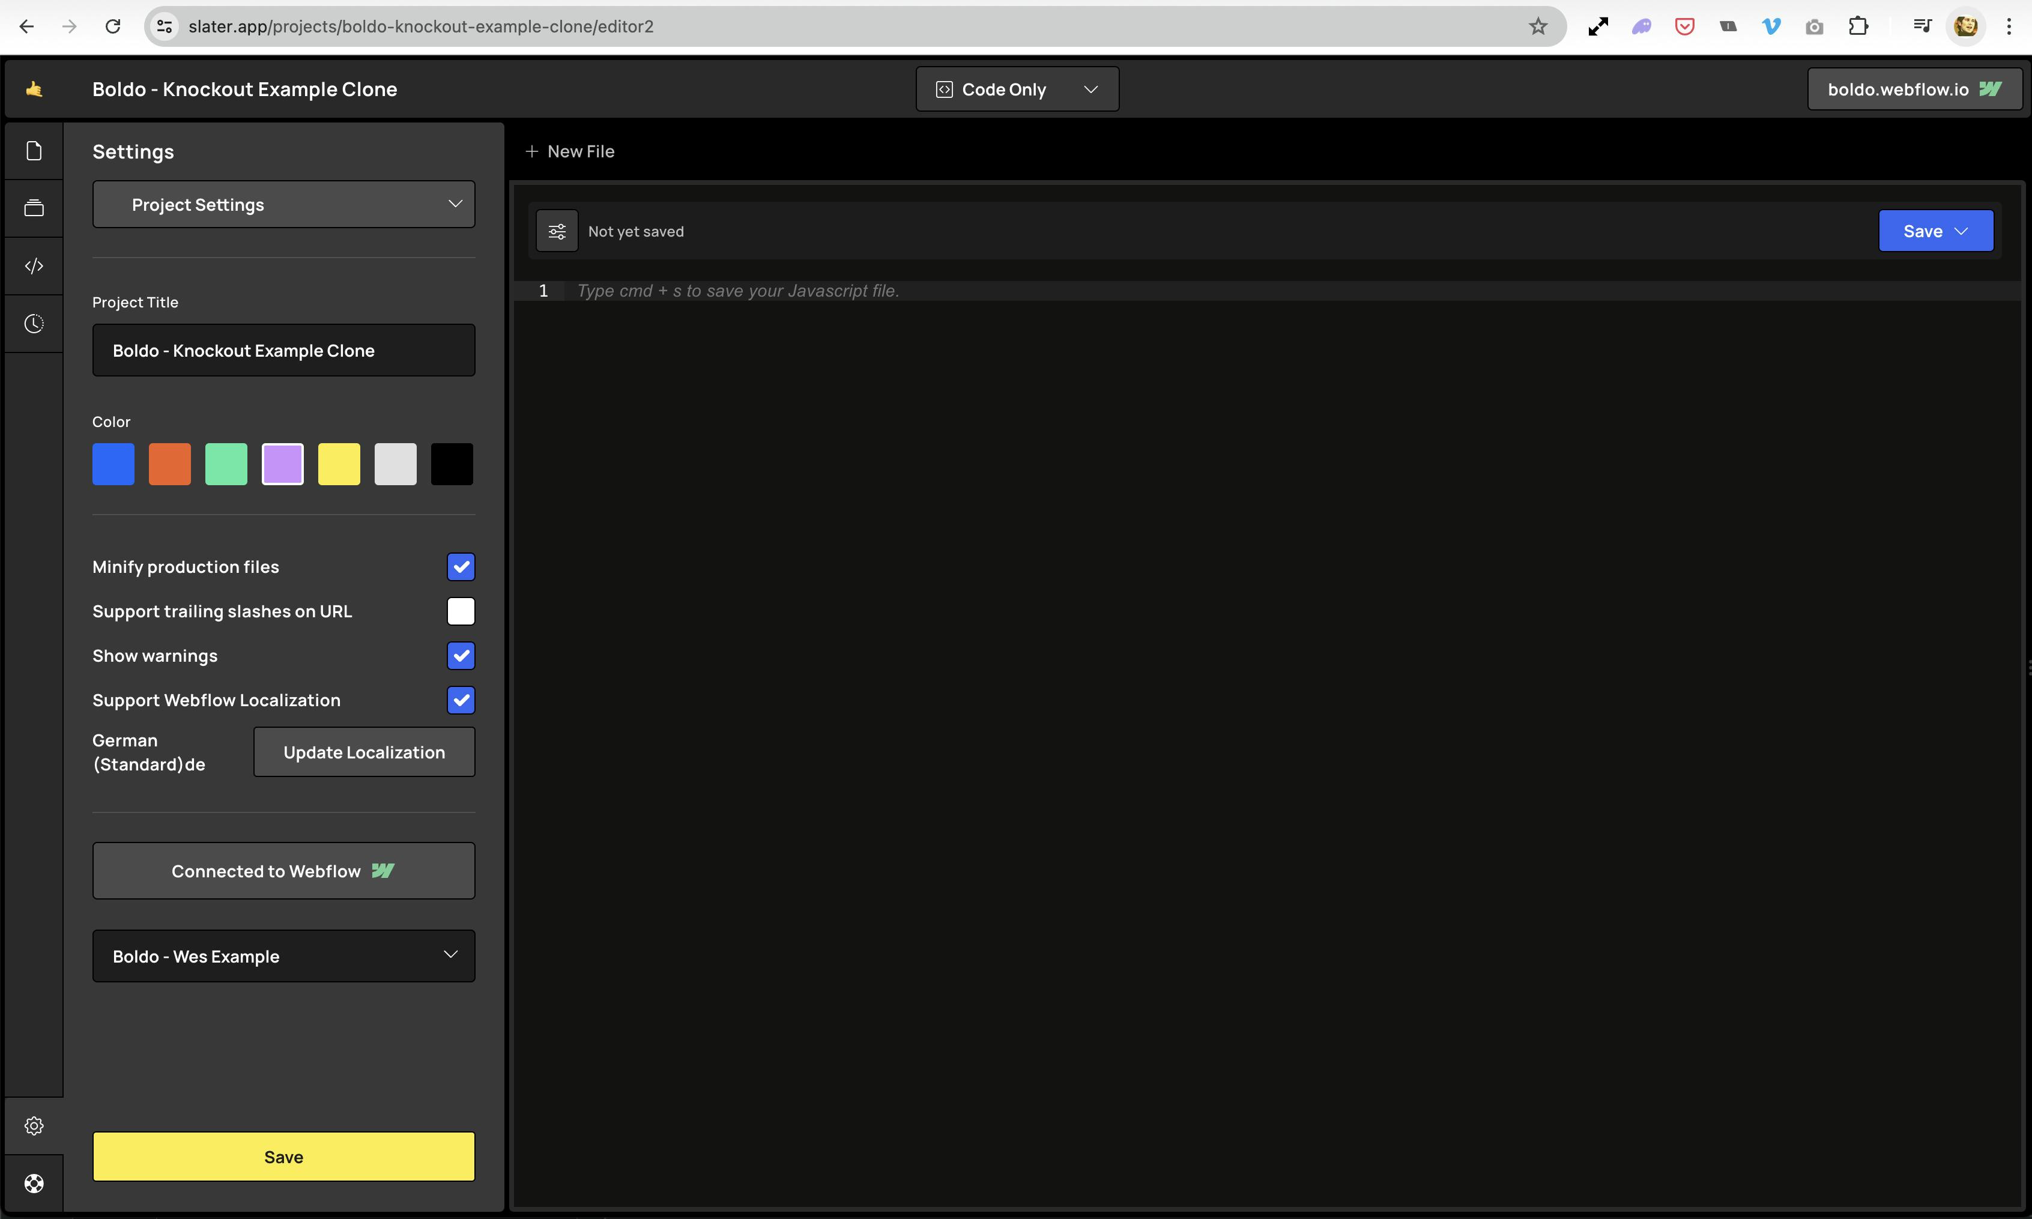This screenshot has height=1219, width=2032.
Task: Click the Slater hand logo icon
Action: pyautogui.click(x=34, y=89)
